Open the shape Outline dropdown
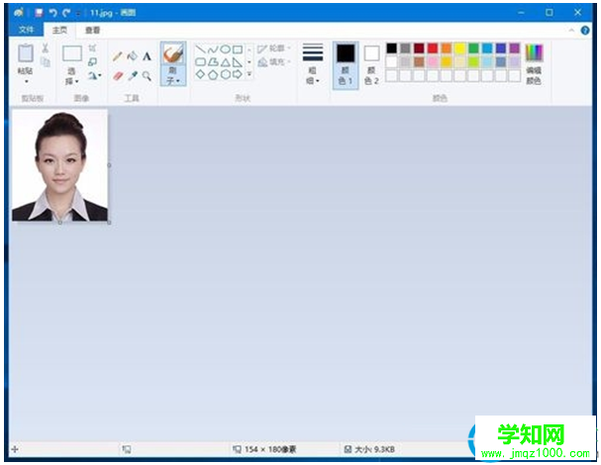The width and height of the screenshot is (601, 465). [274, 48]
